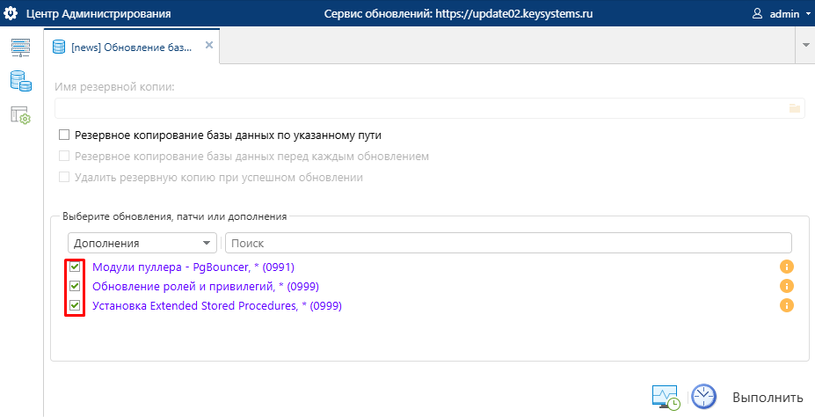Click the database icon on the news tab
The width and height of the screenshot is (815, 417).
coord(59,47)
